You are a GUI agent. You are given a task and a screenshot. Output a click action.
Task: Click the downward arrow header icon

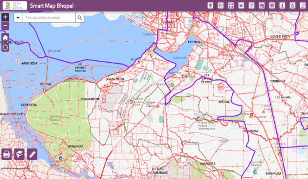click(x=282, y=6)
